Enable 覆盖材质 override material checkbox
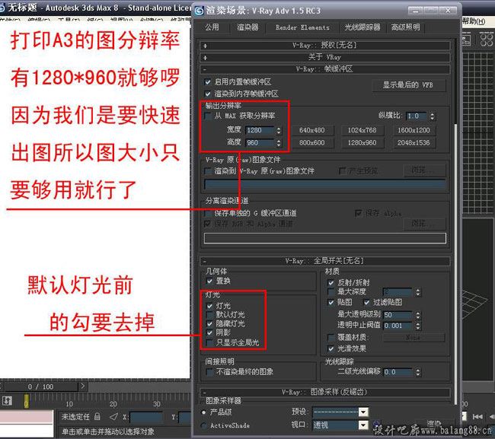Screen dimensions: 495x439 pos(331,338)
